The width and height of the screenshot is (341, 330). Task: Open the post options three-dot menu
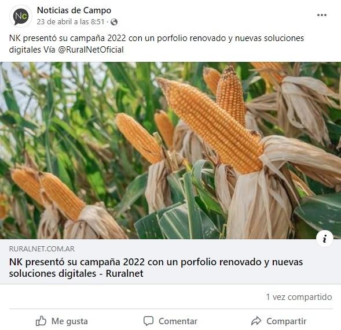pos(322,15)
